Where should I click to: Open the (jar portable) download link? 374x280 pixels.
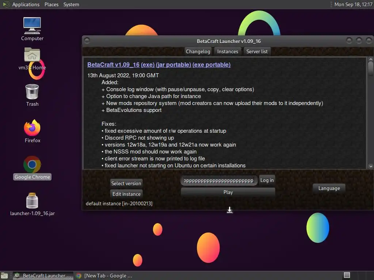[x=173, y=65]
